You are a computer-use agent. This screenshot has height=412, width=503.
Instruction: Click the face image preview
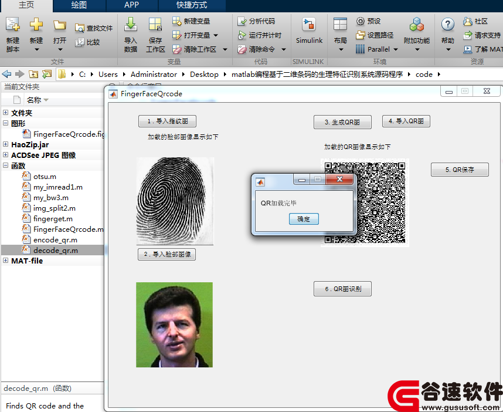pos(174,325)
